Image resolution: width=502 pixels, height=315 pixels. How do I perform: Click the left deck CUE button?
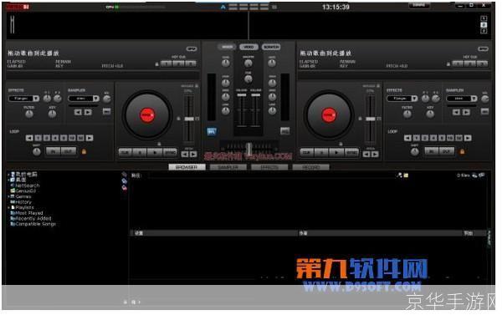pos(125,153)
